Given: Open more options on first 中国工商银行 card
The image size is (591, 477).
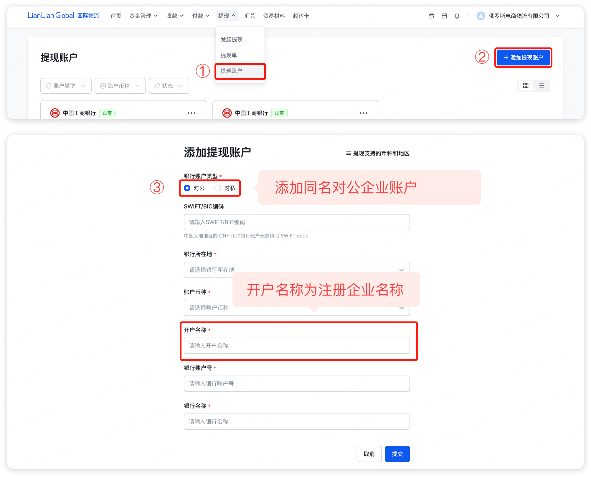Looking at the screenshot, I should [192, 113].
